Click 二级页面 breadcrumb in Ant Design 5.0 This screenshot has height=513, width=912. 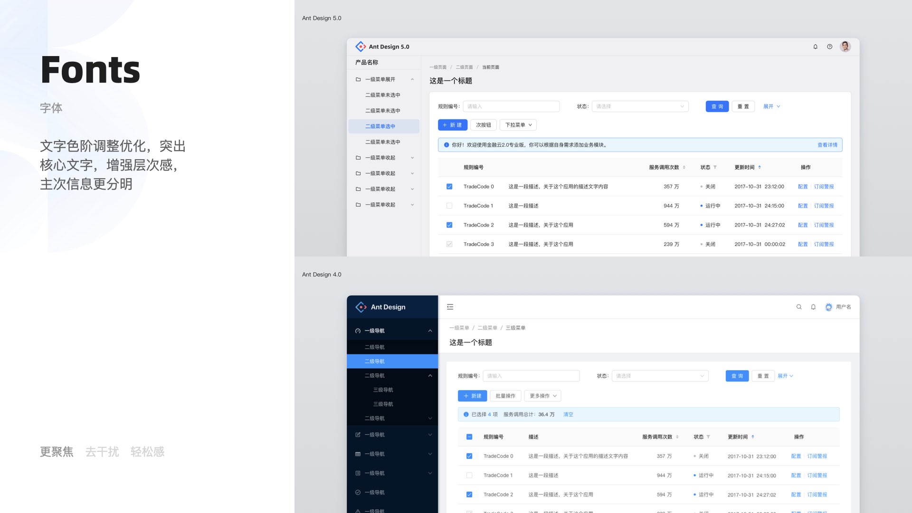click(x=464, y=67)
